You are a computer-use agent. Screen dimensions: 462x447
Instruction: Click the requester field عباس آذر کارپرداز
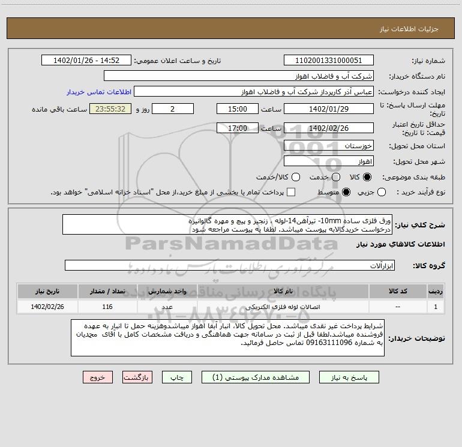coord(254,92)
